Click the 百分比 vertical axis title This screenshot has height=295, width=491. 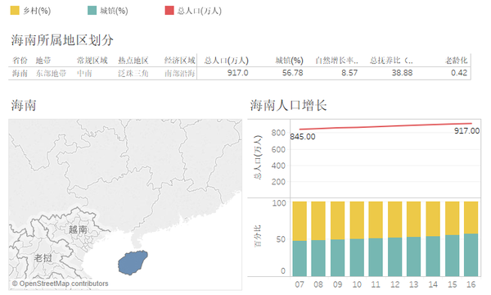click(258, 236)
